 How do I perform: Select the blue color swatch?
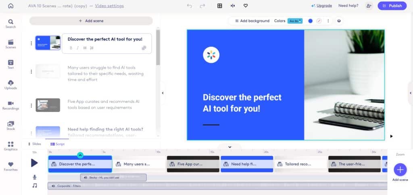310,21
